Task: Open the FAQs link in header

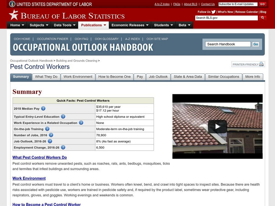Action: click(x=177, y=4)
